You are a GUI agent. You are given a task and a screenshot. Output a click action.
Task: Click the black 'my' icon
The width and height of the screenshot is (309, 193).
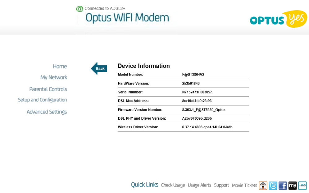[293, 186]
